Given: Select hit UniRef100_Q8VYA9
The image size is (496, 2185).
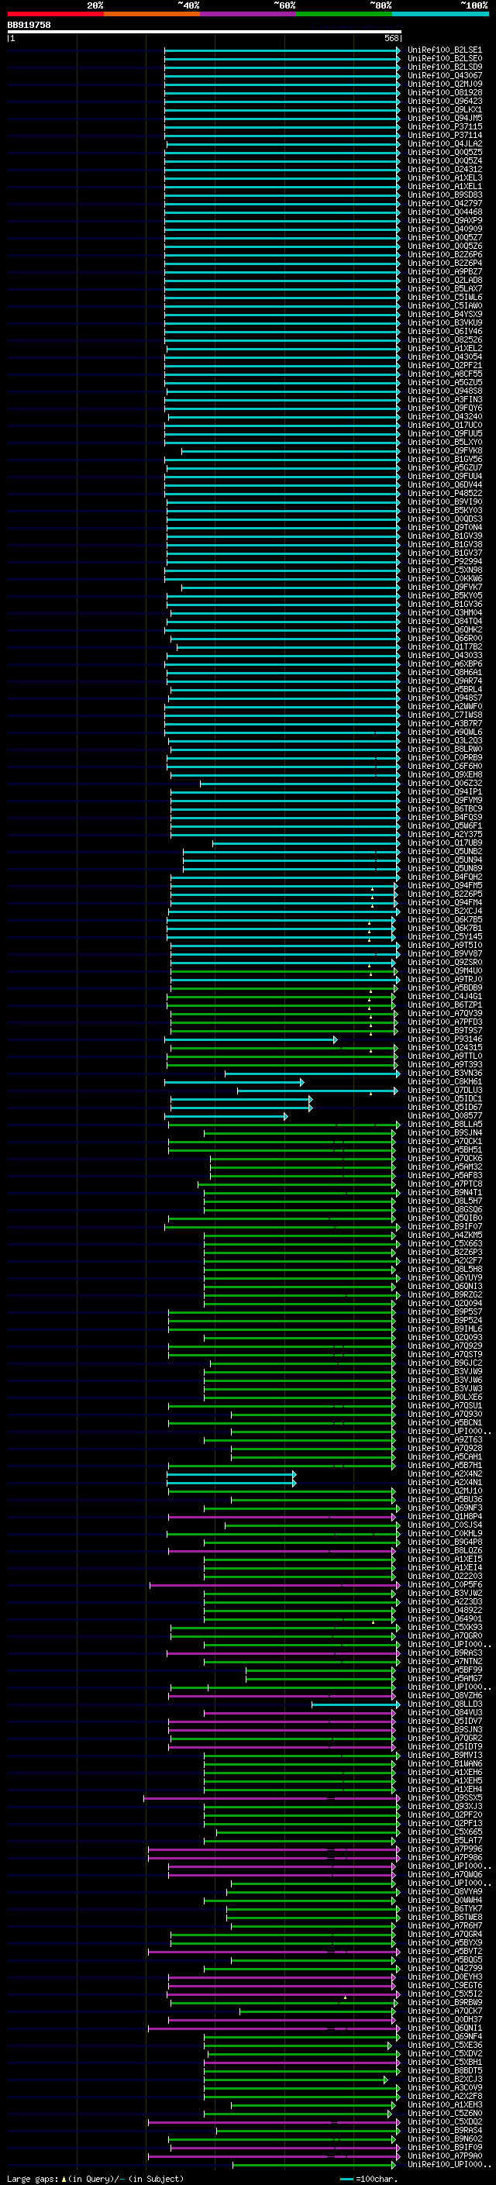Looking at the screenshot, I should pyautogui.click(x=444, y=1891).
